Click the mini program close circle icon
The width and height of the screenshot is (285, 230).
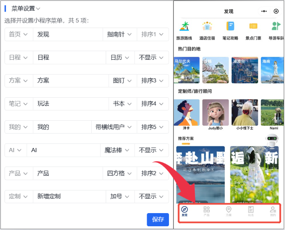(x=276, y=12)
